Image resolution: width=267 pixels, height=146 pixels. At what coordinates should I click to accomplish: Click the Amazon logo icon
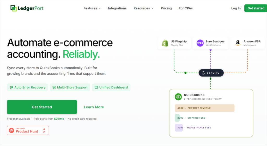238,43
